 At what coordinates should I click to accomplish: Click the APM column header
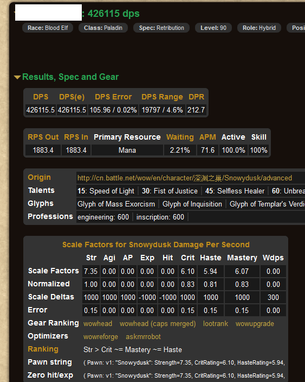(207, 137)
